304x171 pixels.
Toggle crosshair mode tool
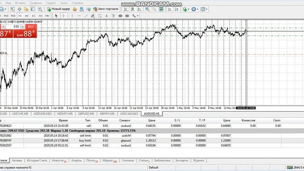63,16
